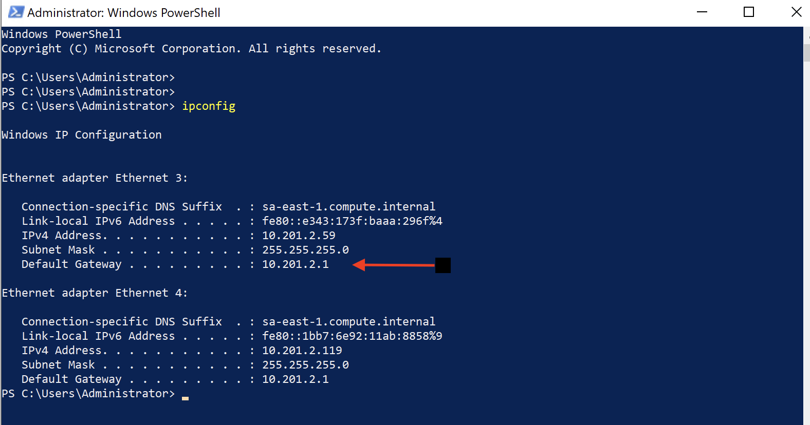Viewport: 810px width, 425px height.
Task: Click the Ethernet adapter Ethernet 3 heading
Action: click(95, 178)
